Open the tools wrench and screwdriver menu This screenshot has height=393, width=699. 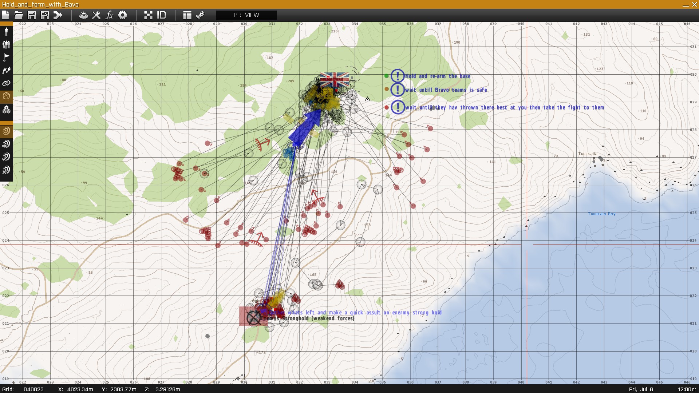click(96, 15)
